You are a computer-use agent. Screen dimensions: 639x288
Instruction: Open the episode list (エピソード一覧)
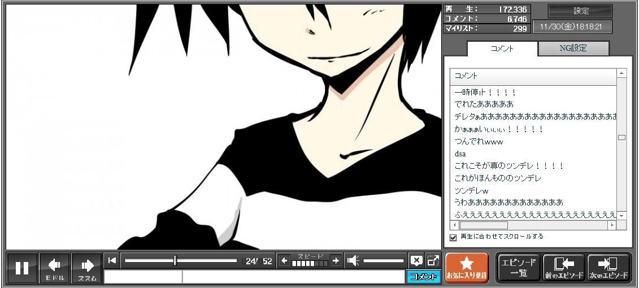point(518,268)
